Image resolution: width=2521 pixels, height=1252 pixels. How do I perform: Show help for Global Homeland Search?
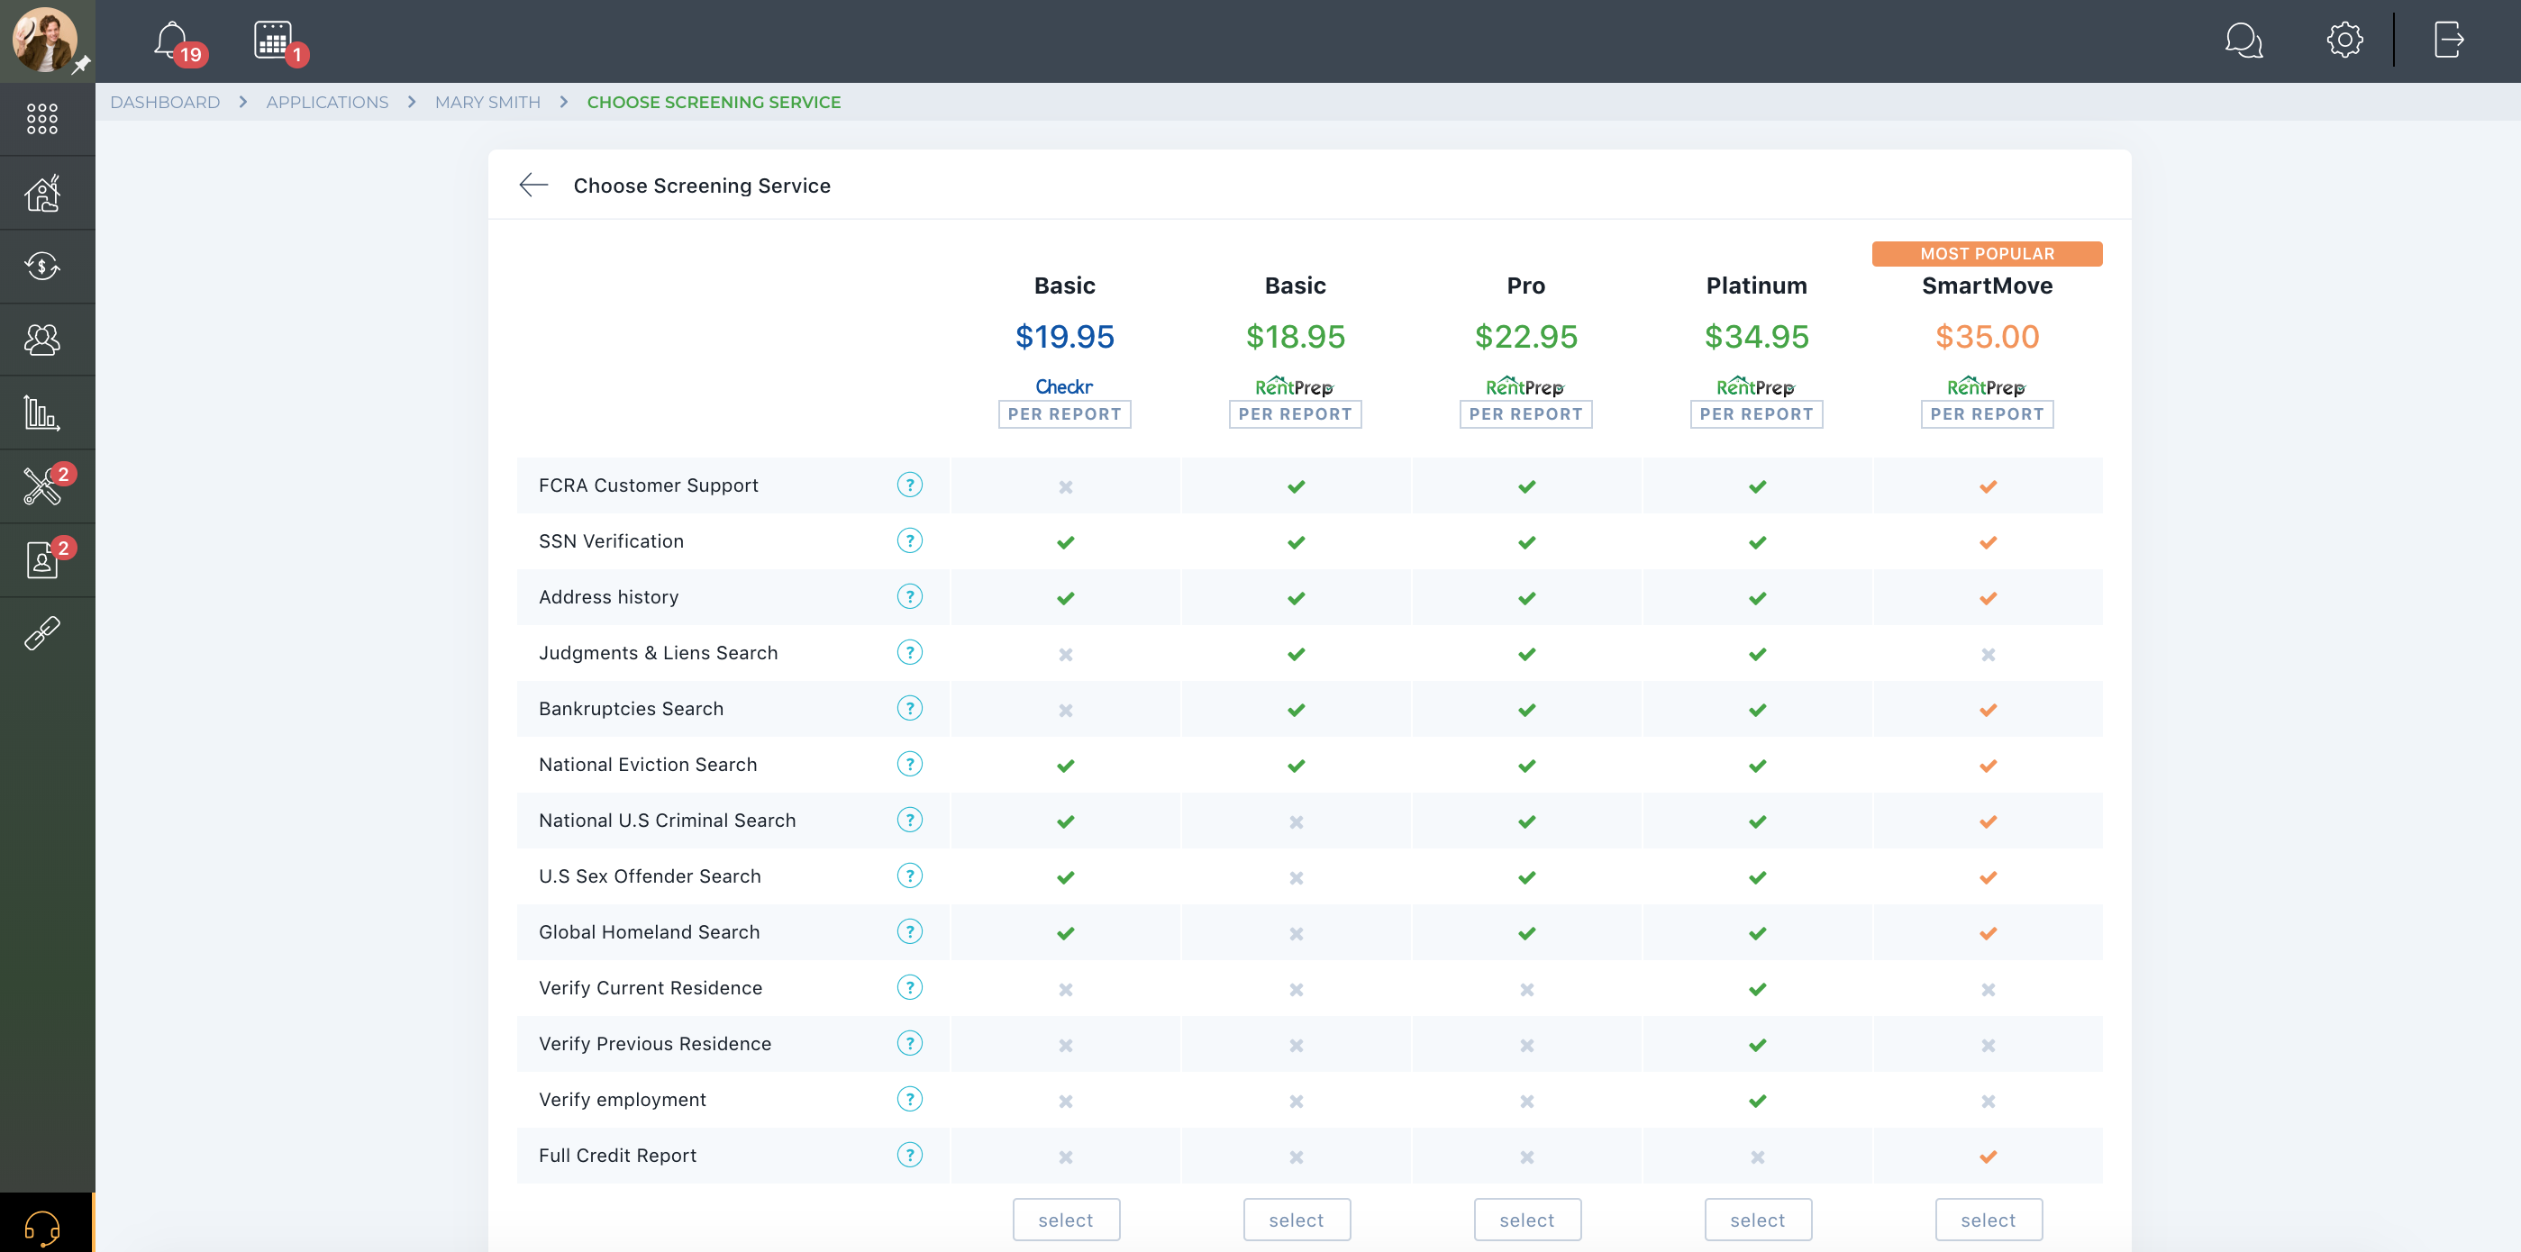tap(909, 931)
